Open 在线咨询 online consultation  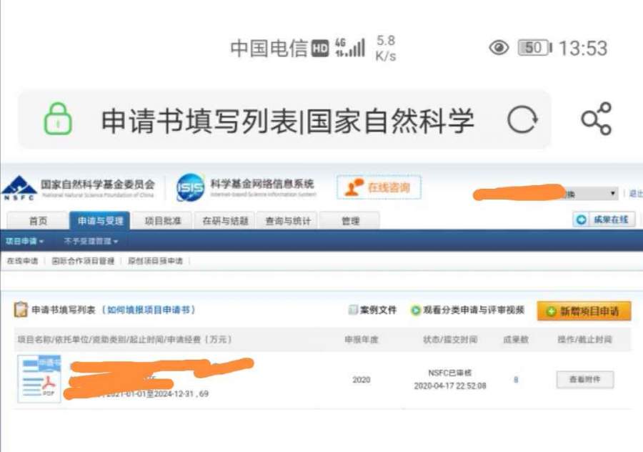pos(379,187)
